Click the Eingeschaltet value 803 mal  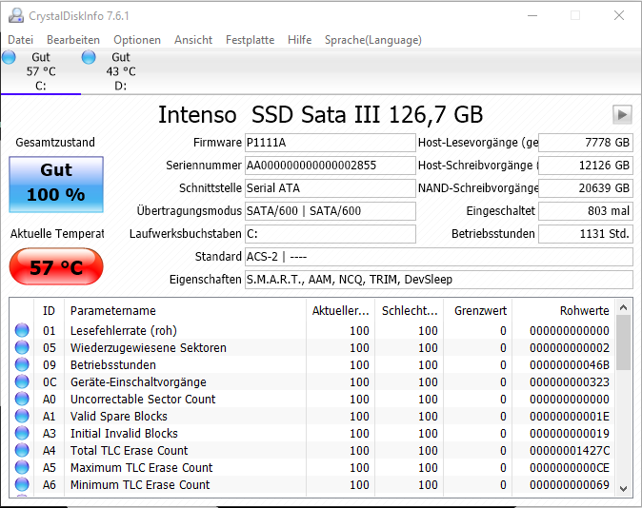pos(586,211)
